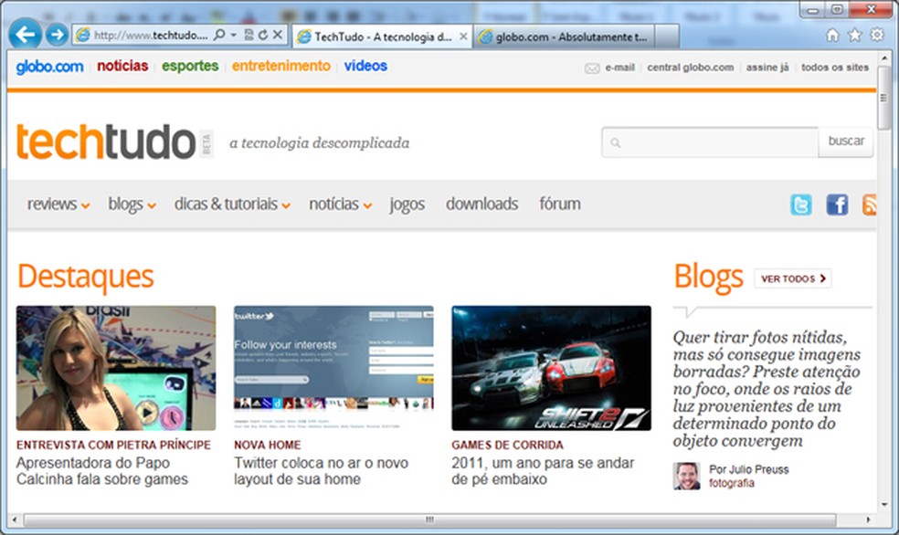Open the notícias link in top bar
The width and height of the screenshot is (899, 535).
(x=122, y=66)
